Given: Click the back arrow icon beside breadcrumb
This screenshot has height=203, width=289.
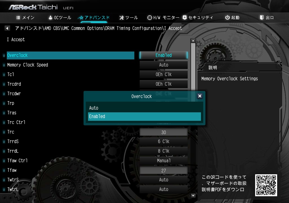Looking at the screenshot, I should click(x=7, y=28).
